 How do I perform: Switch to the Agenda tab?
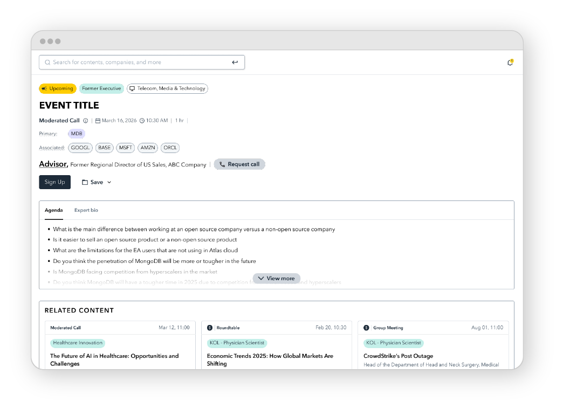tap(54, 210)
